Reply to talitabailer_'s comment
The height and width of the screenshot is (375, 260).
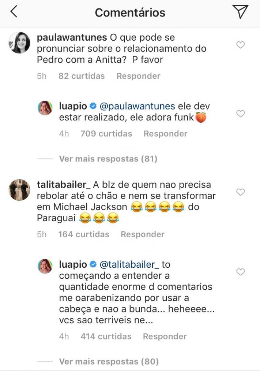[143, 234]
